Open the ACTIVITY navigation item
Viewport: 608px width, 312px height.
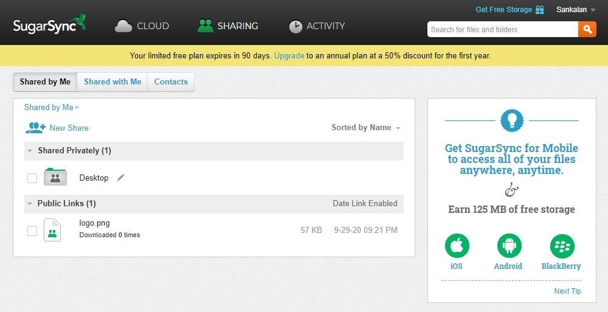pos(317,26)
